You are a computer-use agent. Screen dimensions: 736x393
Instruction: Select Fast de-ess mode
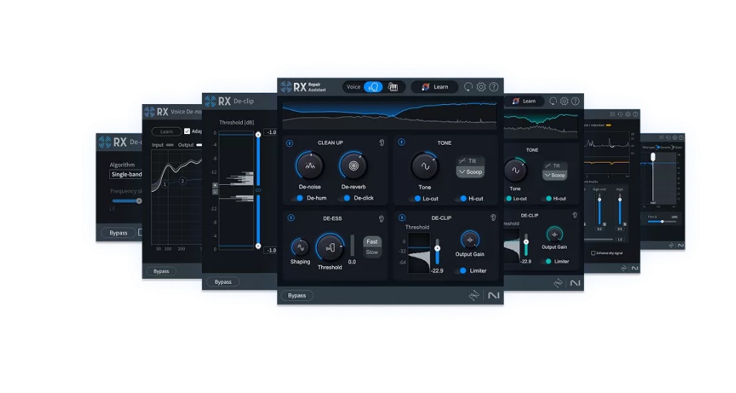coord(372,242)
